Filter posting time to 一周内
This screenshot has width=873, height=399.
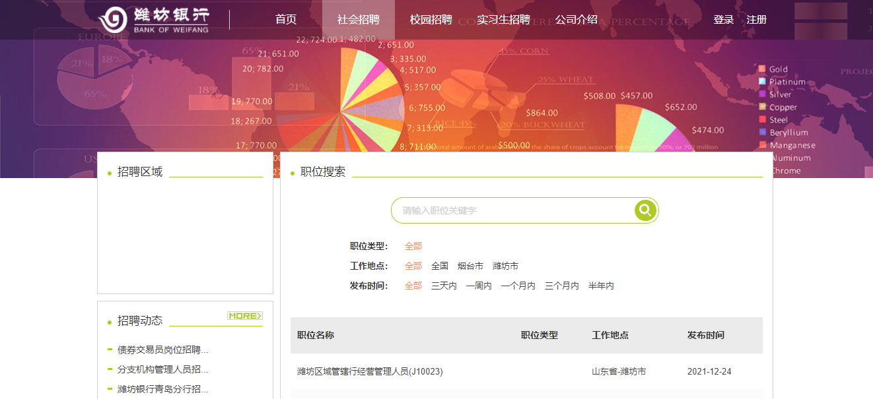pyautogui.click(x=479, y=286)
